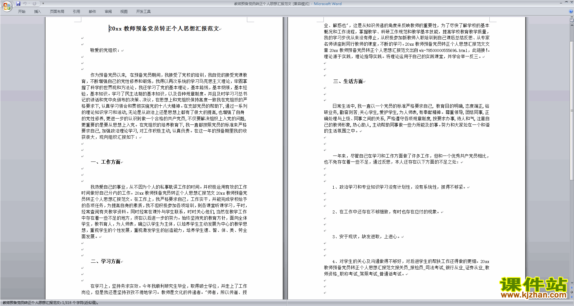Click the paragraph starting 在学习上，坚持务求实效
Viewport: 574px width, 306px height.
(x=164, y=289)
